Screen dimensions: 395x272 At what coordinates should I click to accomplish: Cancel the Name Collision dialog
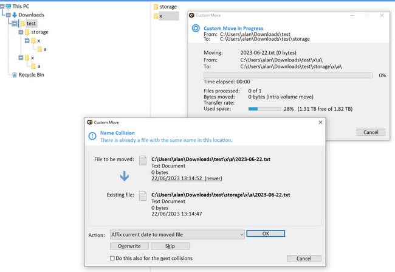pyautogui.click(x=304, y=259)
